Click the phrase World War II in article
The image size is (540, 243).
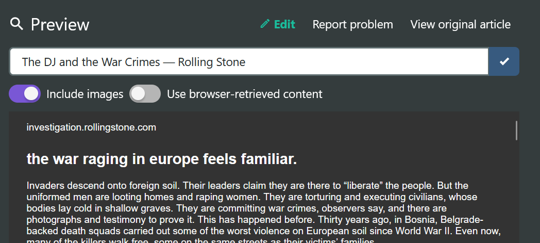424,231
